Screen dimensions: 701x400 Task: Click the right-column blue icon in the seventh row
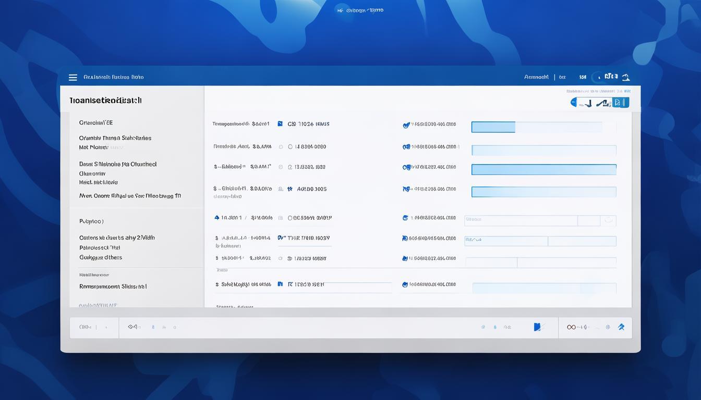pos(405,258)
